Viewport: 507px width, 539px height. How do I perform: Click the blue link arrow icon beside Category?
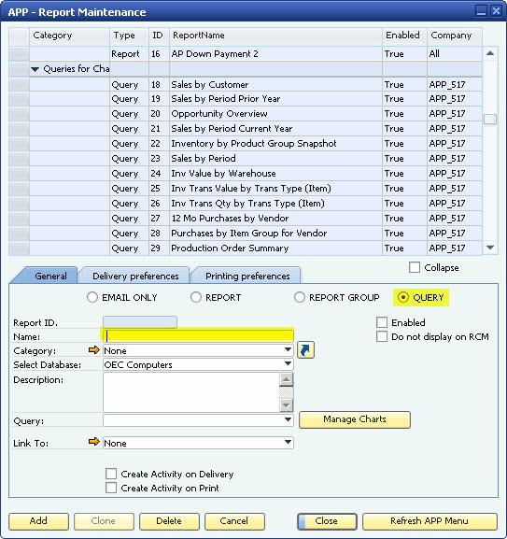tap(305, 350)
